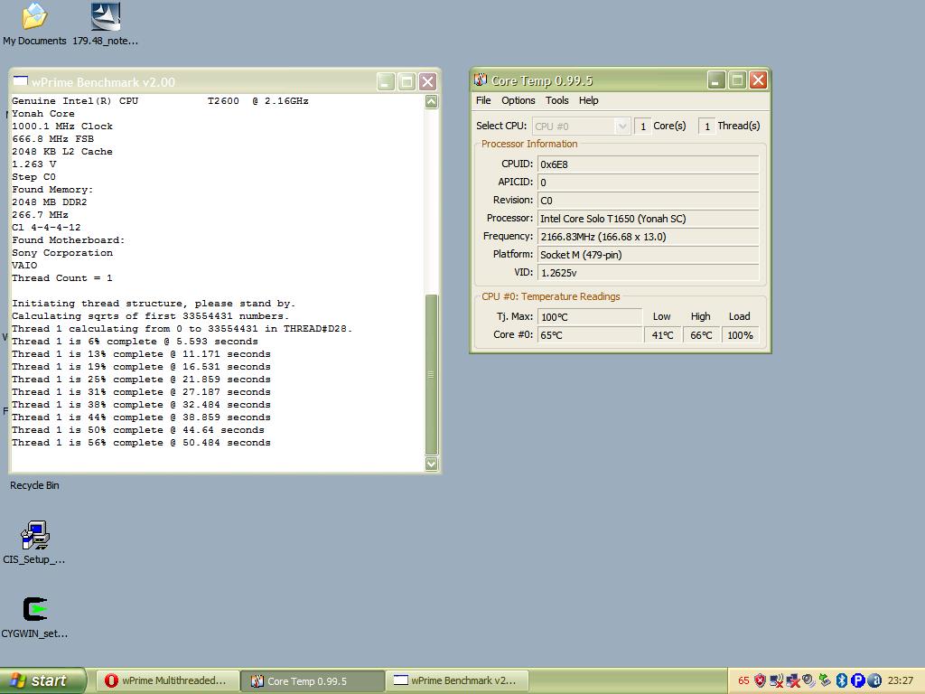Image resolution: width=925 pixels, height=694 pixels.
Task: Minimize the Core Temp window
Action: point(716,80)
